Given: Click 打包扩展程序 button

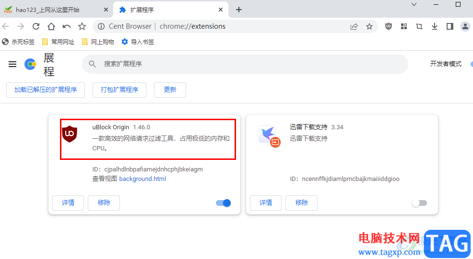Looking at the screenshot, I should point(119,90).
